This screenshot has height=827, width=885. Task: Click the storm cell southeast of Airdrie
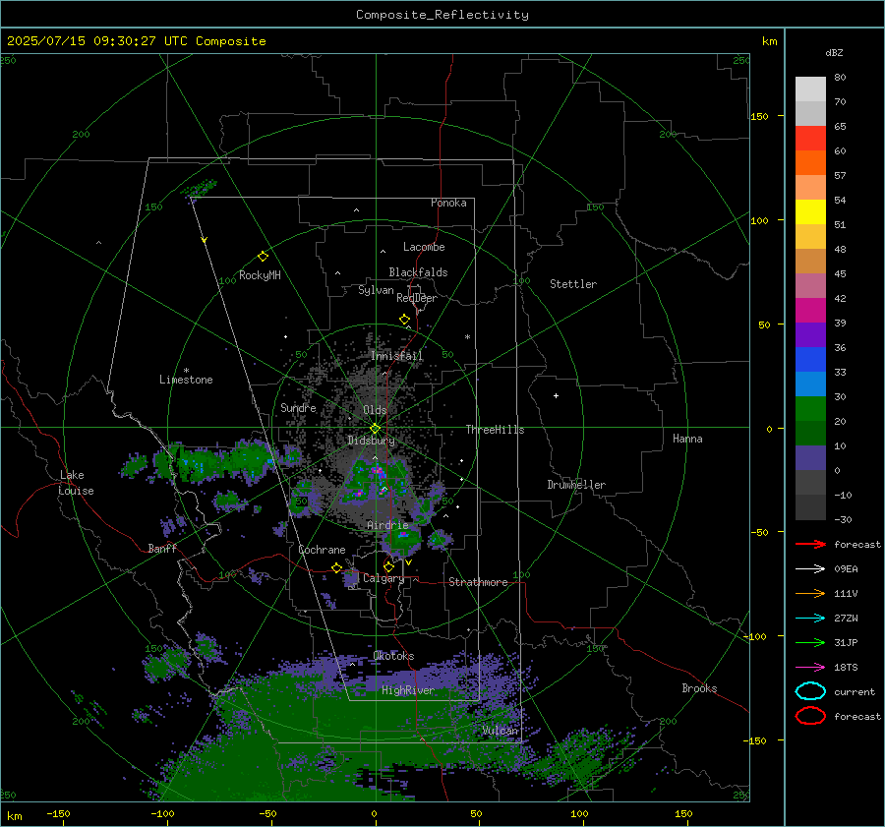(438, 539)
